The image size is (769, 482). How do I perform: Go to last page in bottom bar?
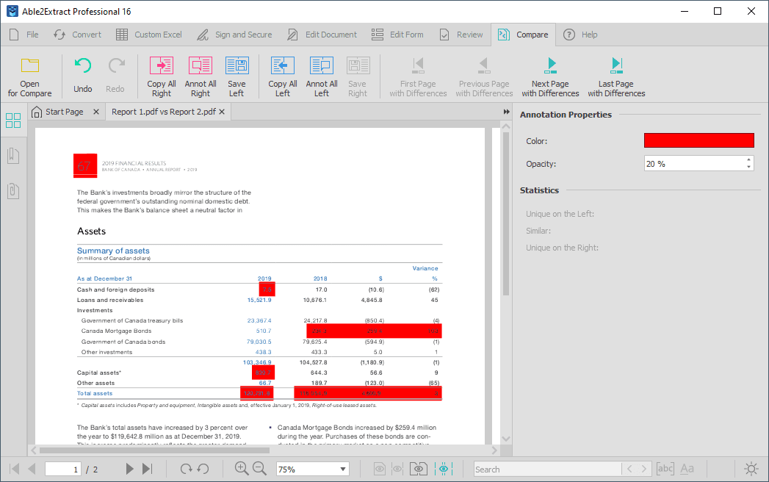pos(147,469)
